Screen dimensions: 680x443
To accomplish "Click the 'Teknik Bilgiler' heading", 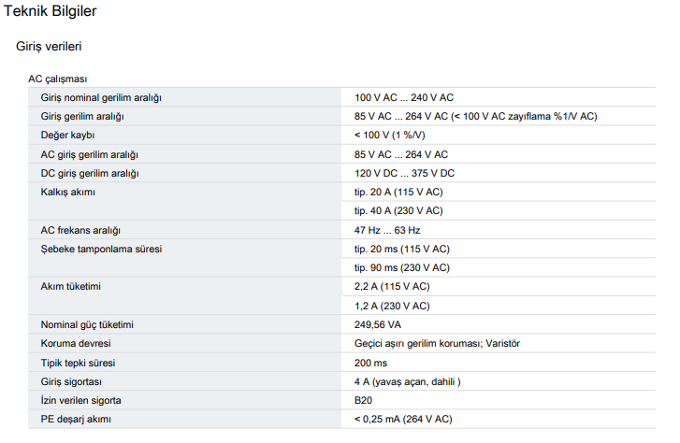I will 50,12.
